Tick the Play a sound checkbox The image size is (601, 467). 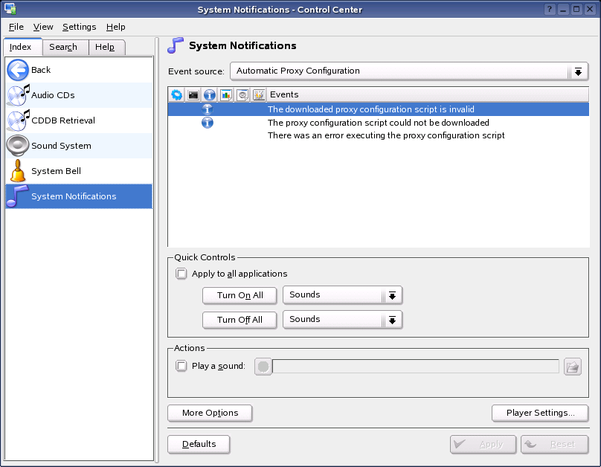181,366
